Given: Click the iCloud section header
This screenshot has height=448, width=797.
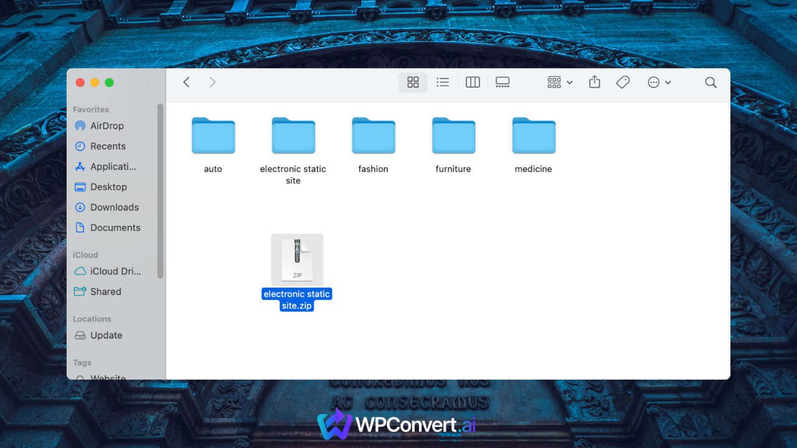Looking at the screenshot, I should coord(85,255).
